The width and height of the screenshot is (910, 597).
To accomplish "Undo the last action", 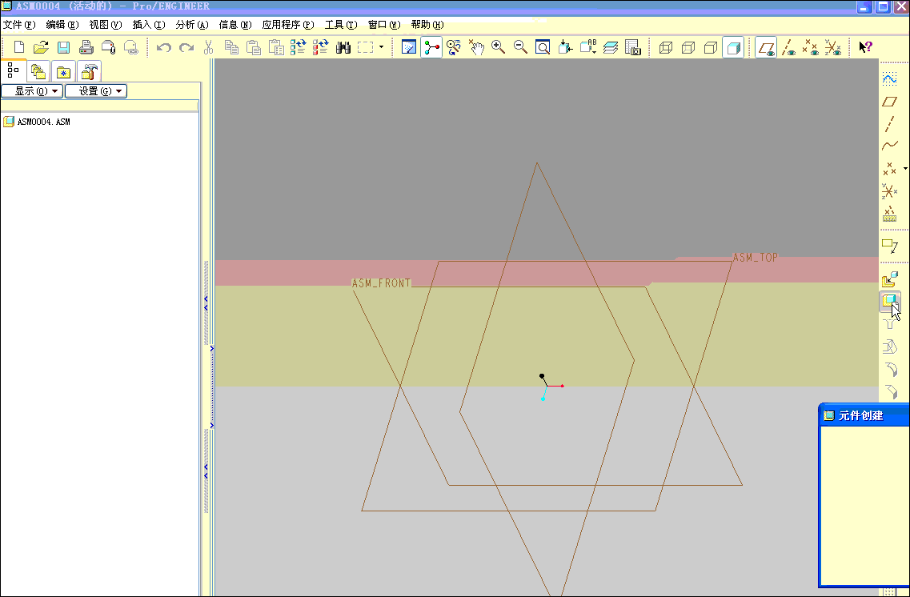I will click(164, 47).
